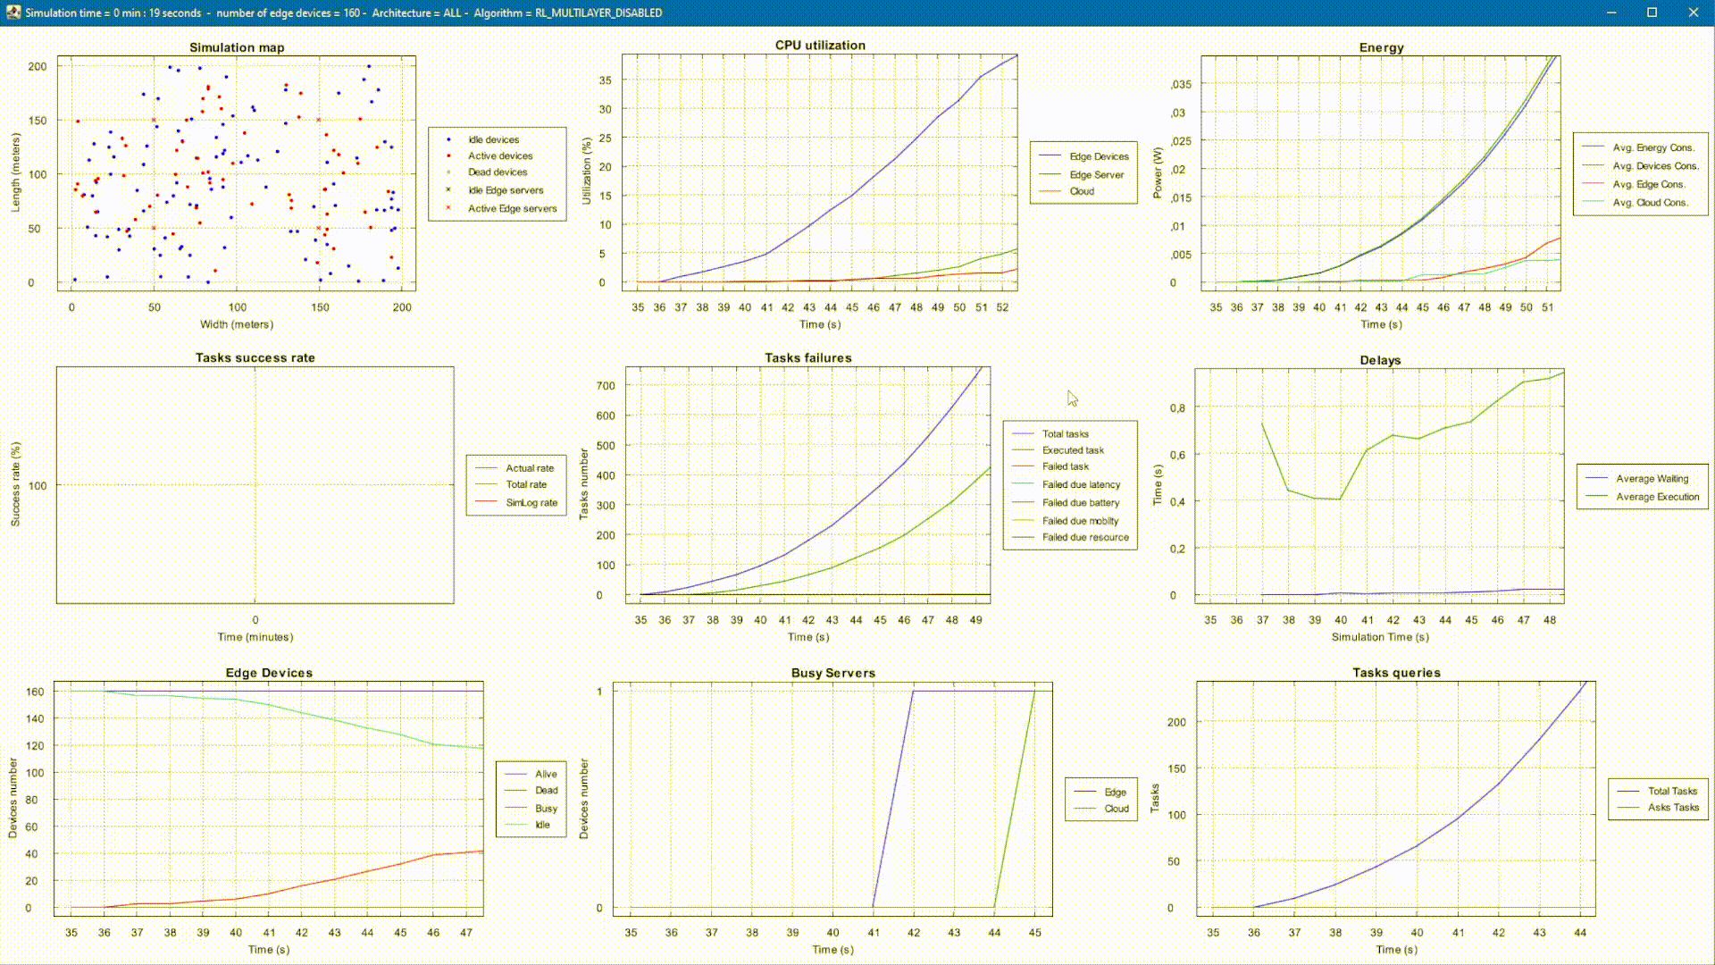Select Avg. Cloud Cons. legend entry
The image size is (1715, 965).
[1650, 203]
